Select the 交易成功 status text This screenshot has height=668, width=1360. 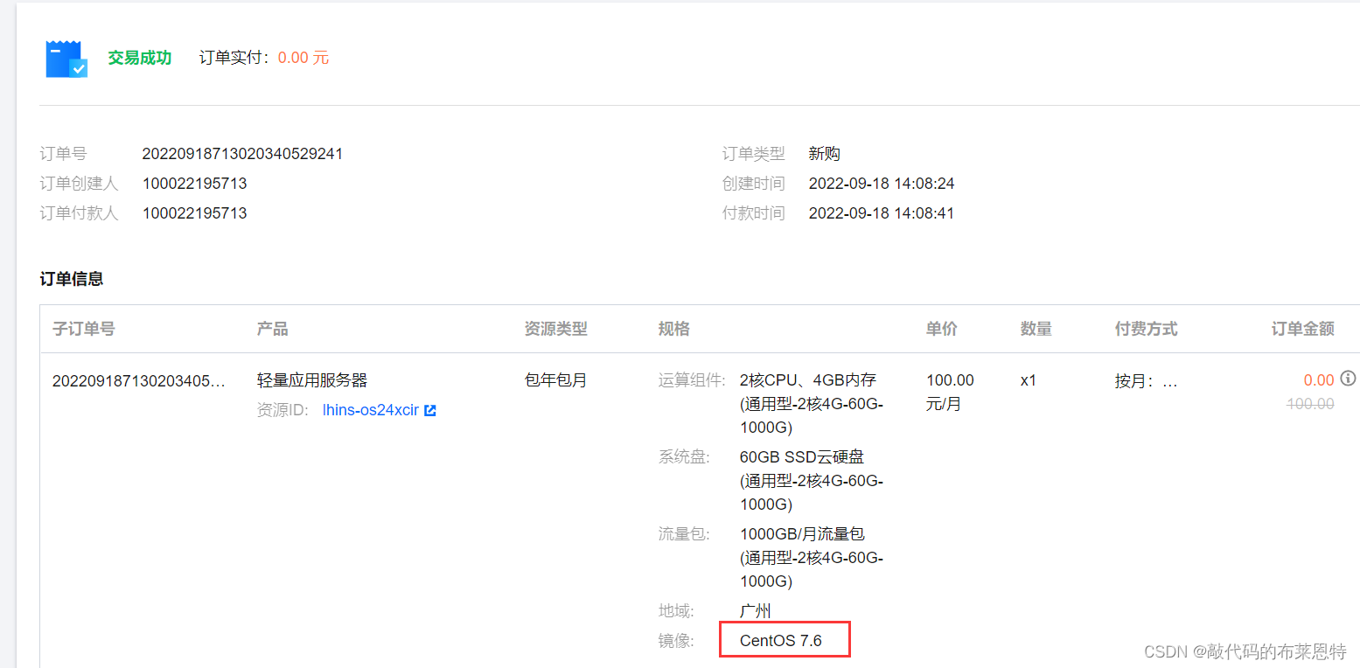click(x=140, y=58)
